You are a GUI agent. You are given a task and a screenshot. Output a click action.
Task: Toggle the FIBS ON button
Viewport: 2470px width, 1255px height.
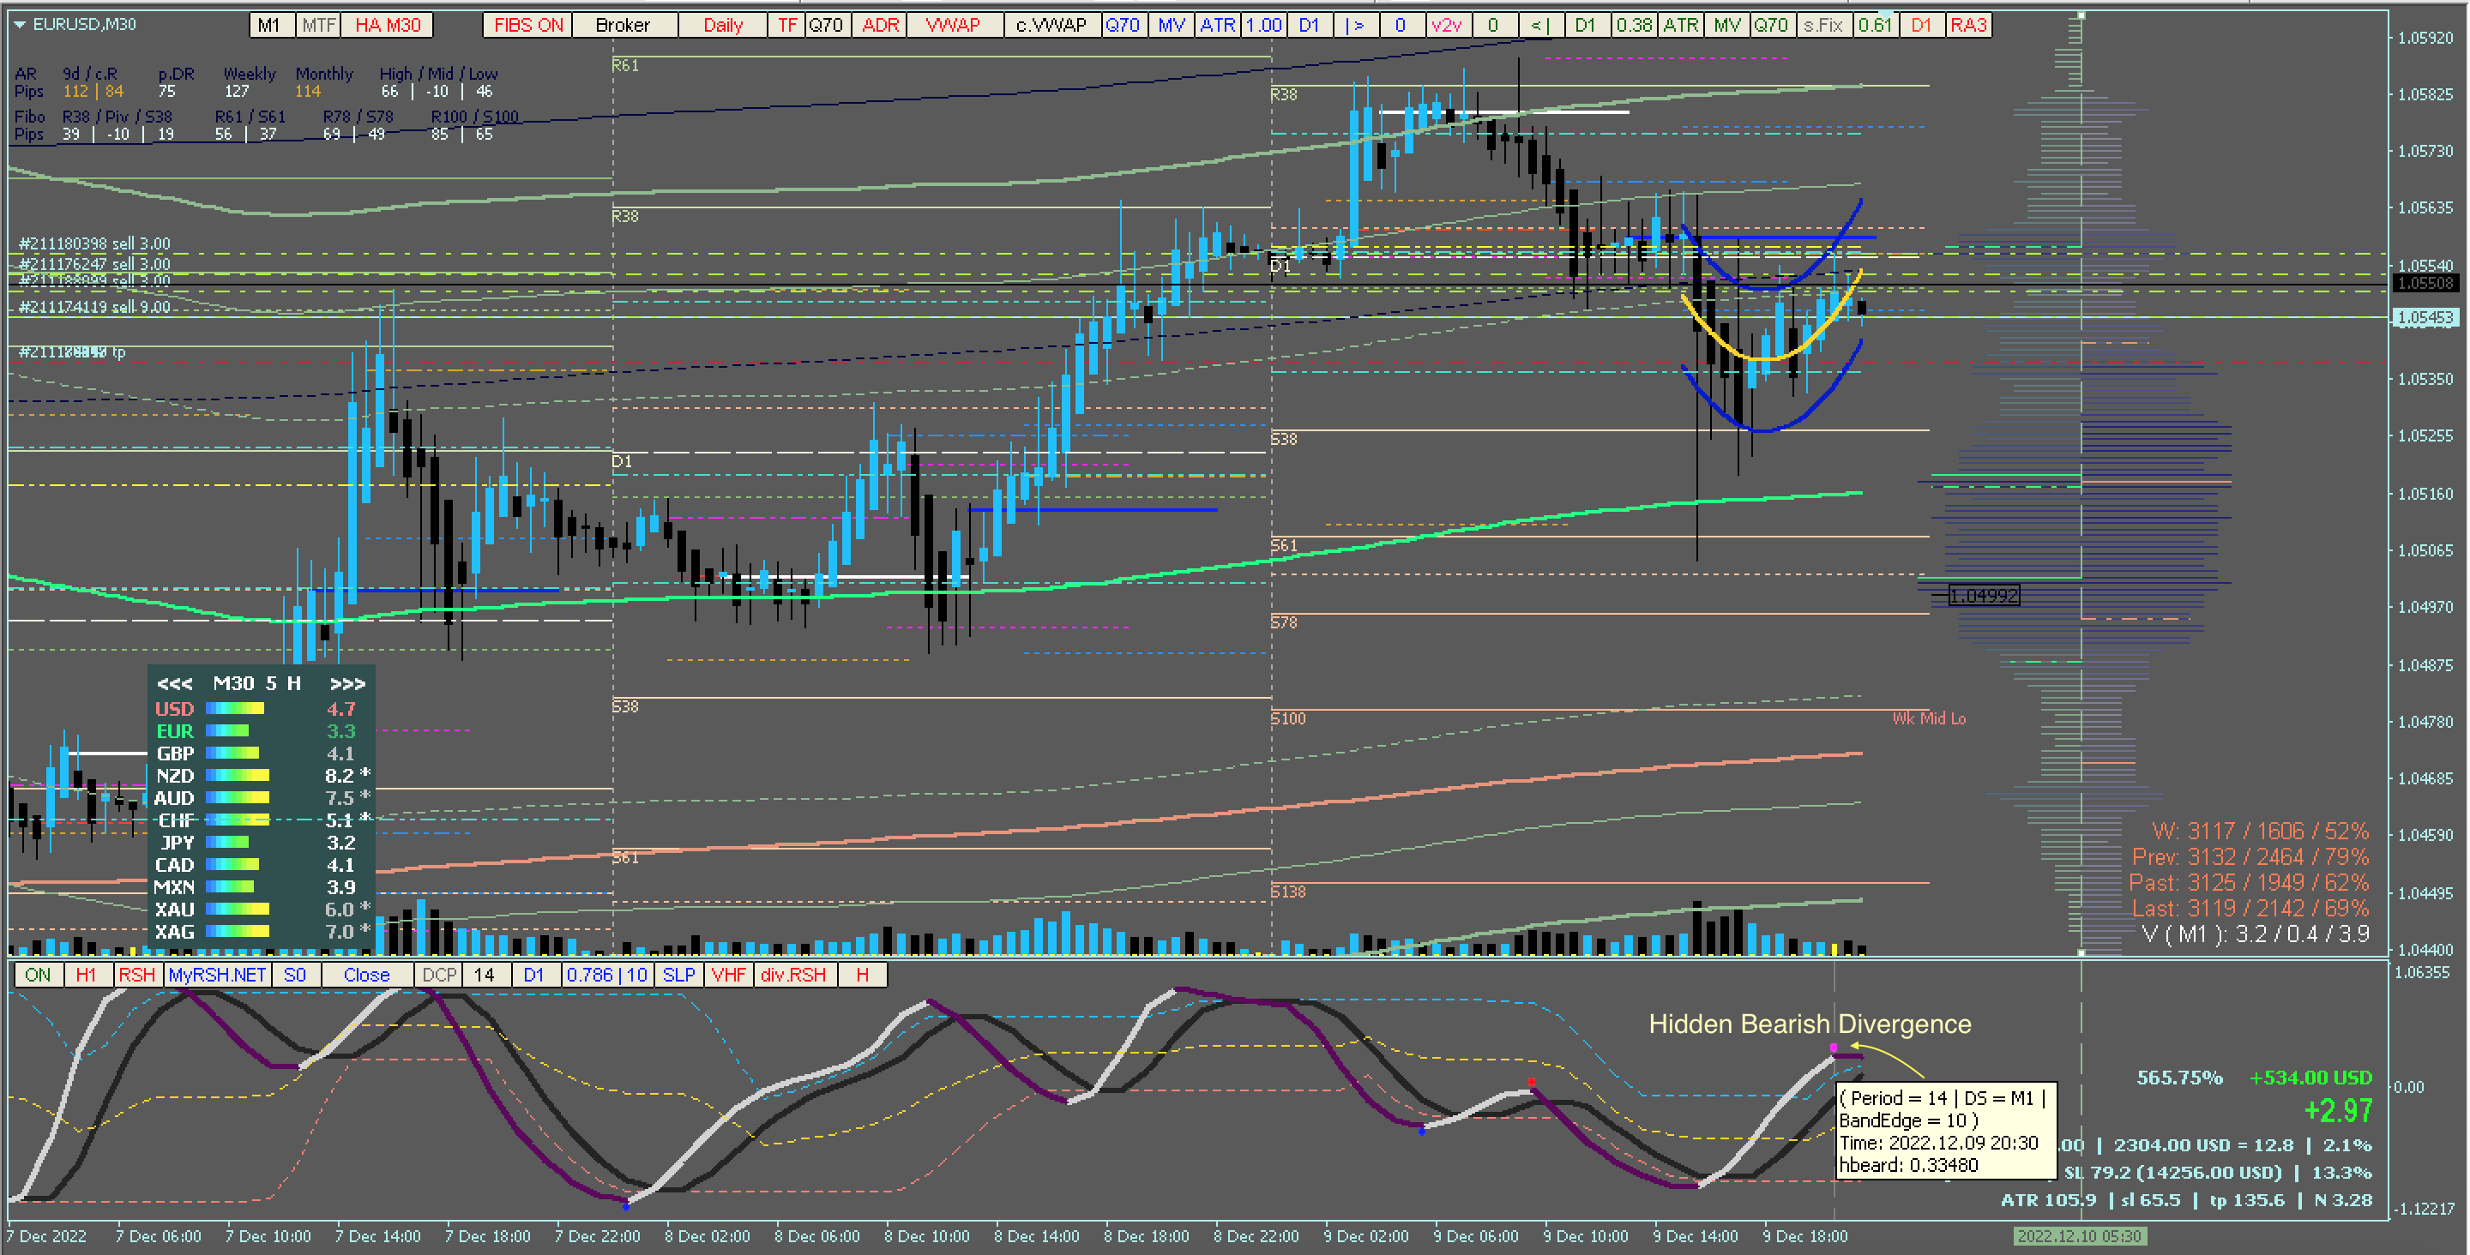point(528,25)
